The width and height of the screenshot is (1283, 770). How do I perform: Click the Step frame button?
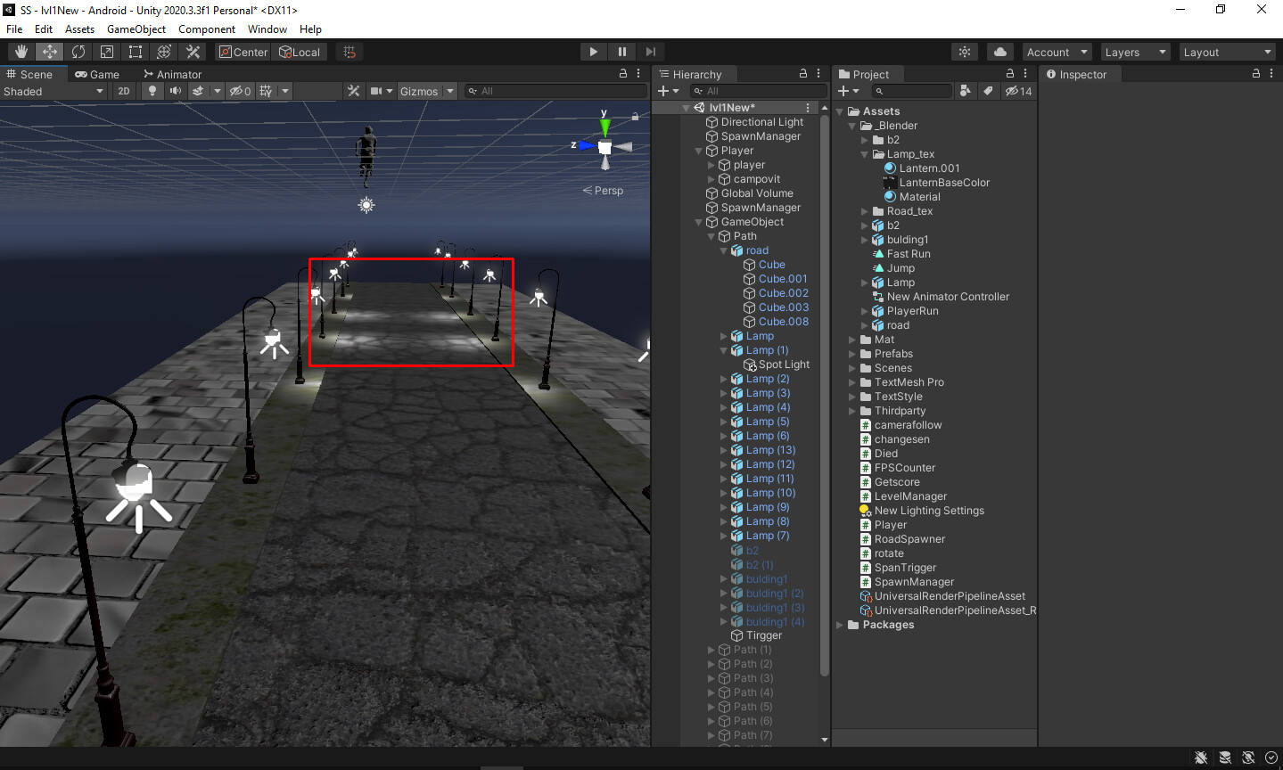650,52
